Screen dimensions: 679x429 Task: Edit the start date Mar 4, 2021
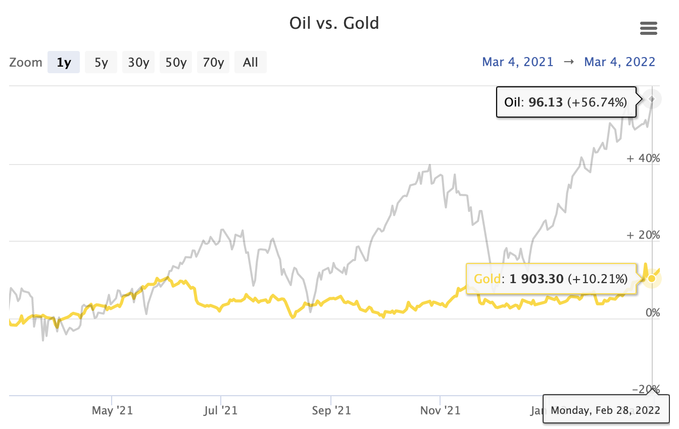pos(518,62)
